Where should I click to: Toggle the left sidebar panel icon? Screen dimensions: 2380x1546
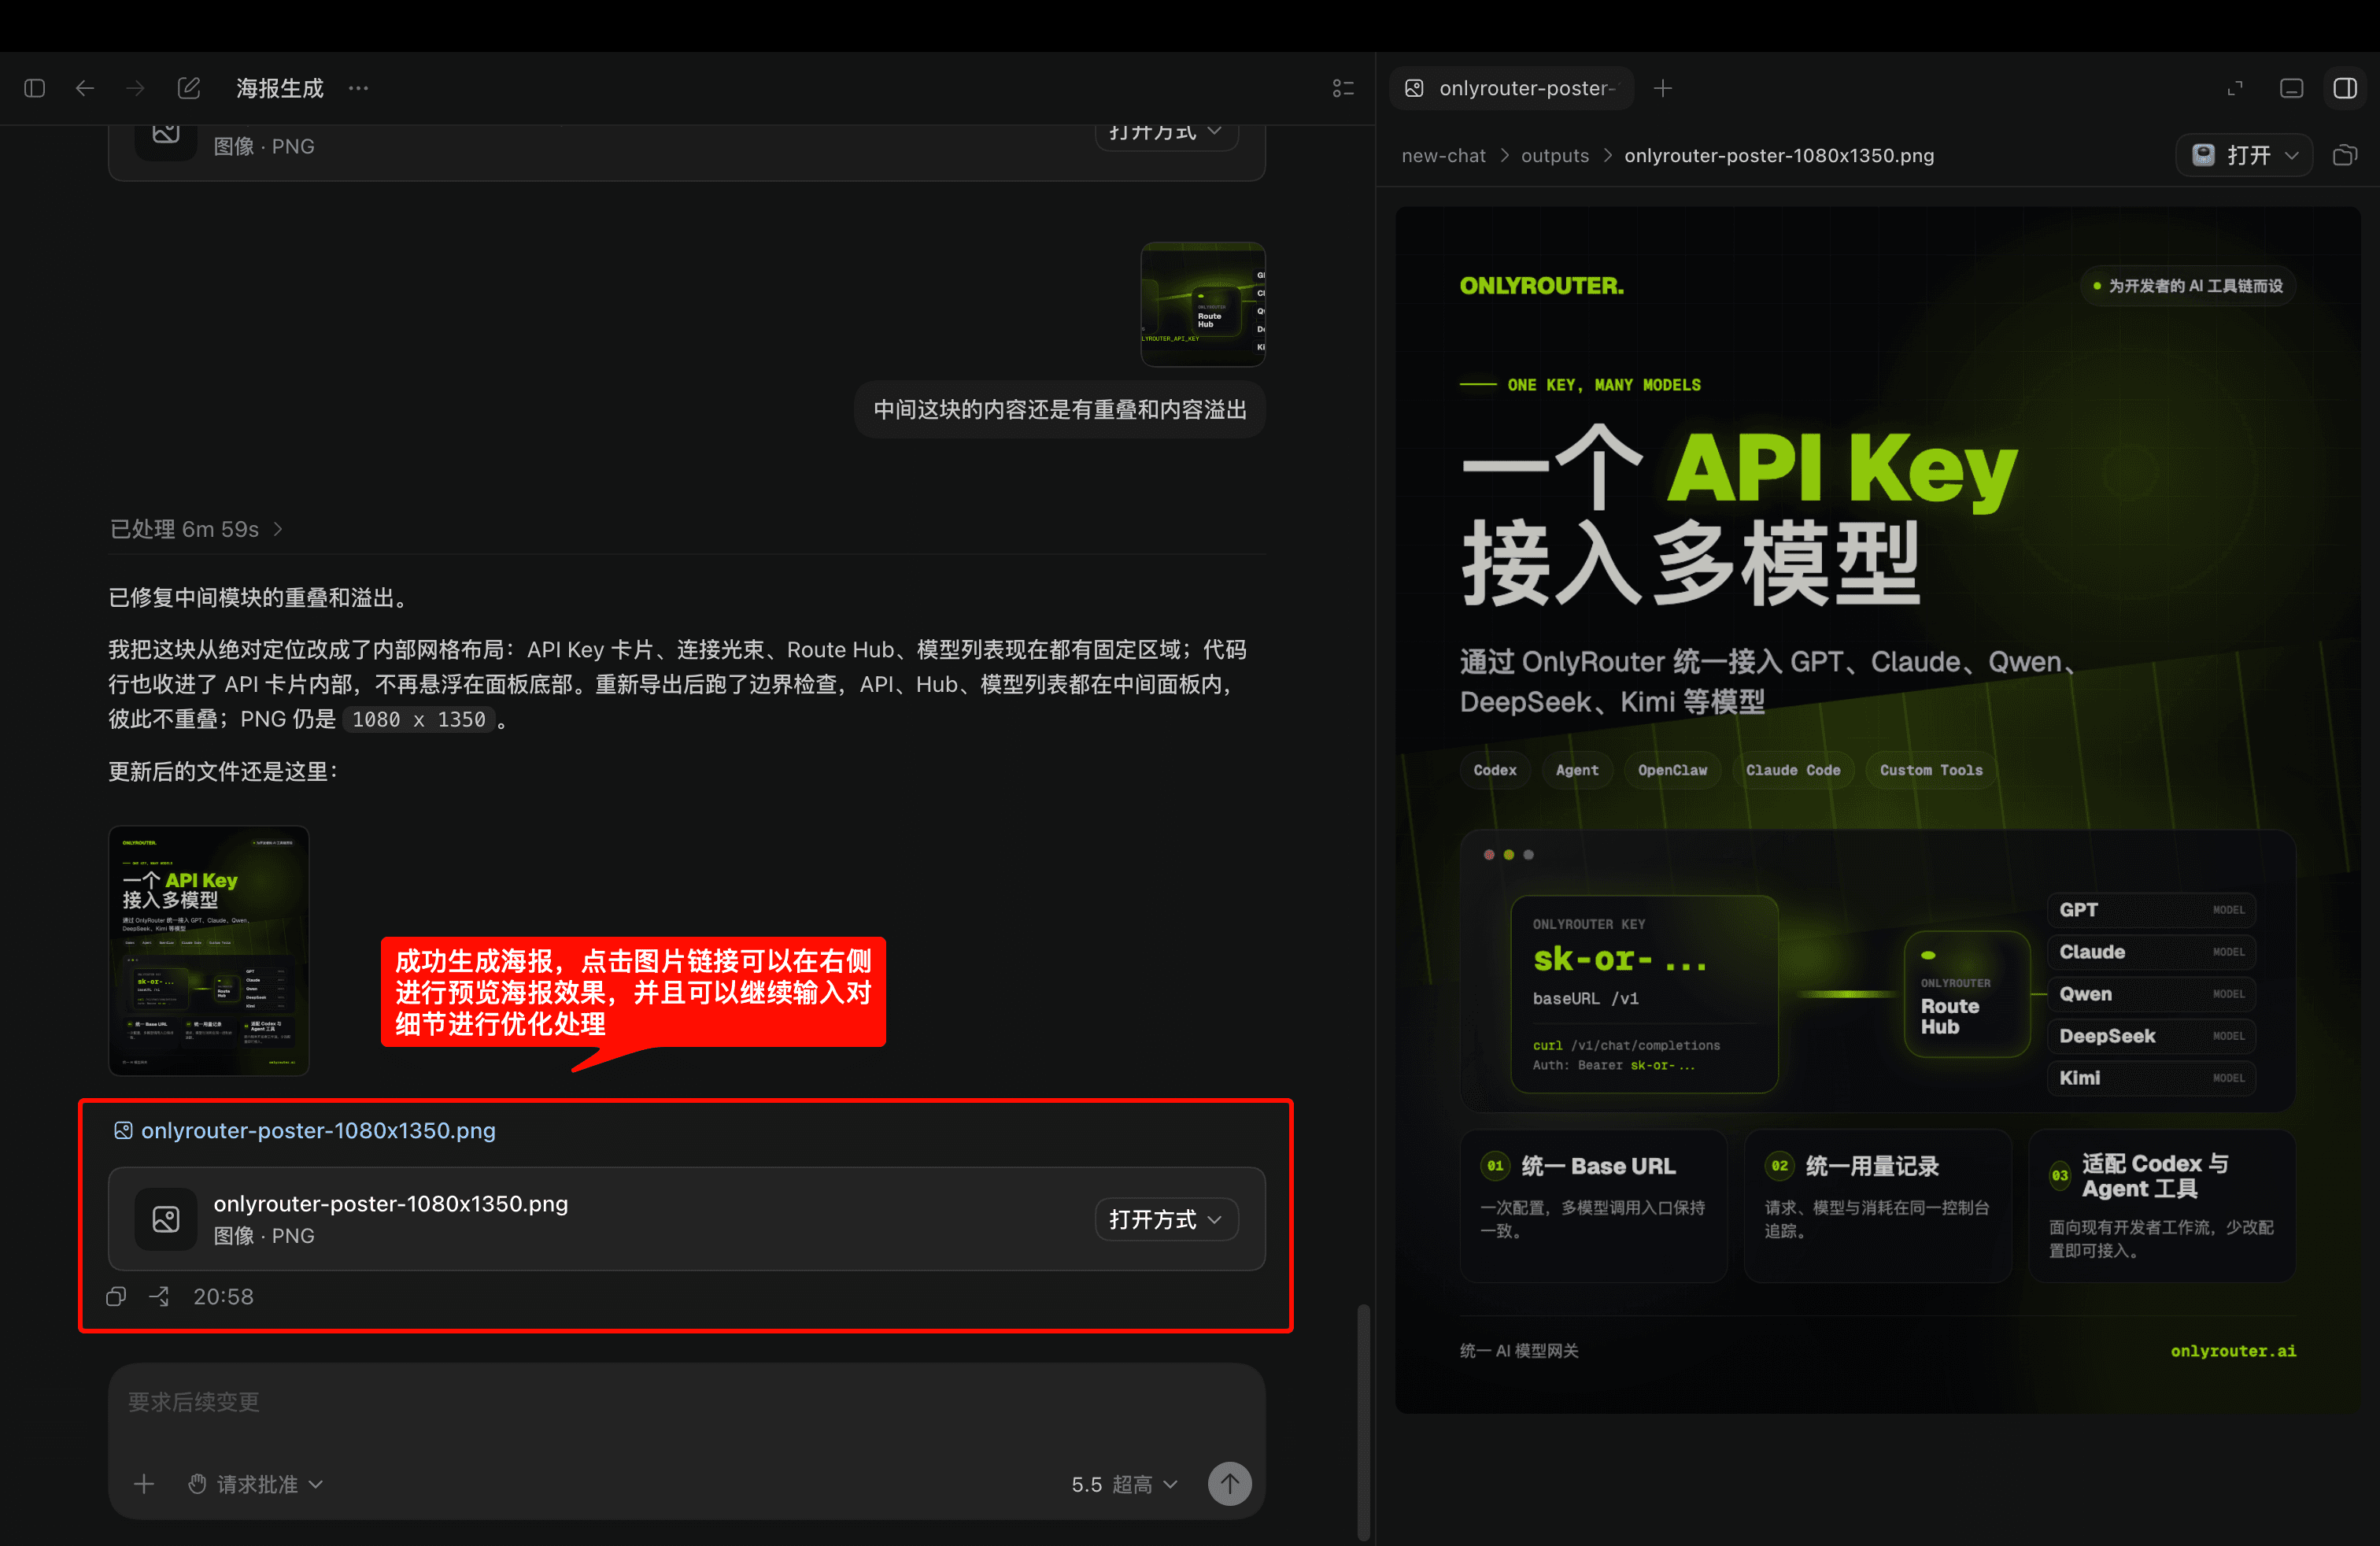pyautogui.click(x=35, y=88)
